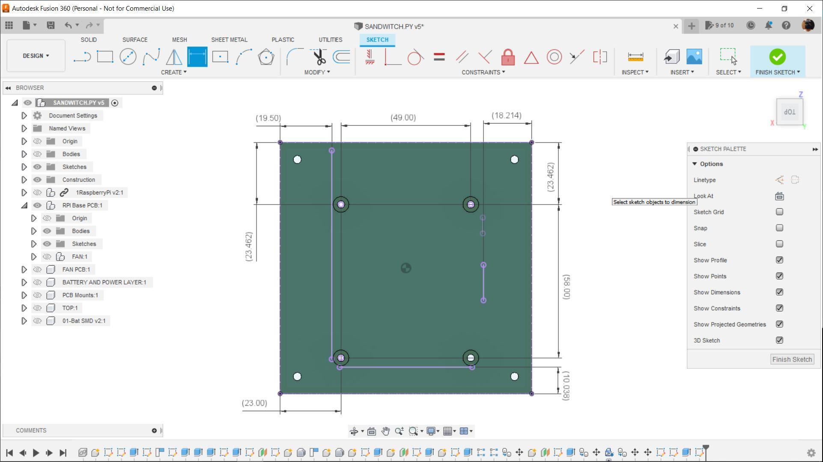Viewport: 823px width, 462px height.
Task: Expand the Construction folder
Action: tap(24, 180)
